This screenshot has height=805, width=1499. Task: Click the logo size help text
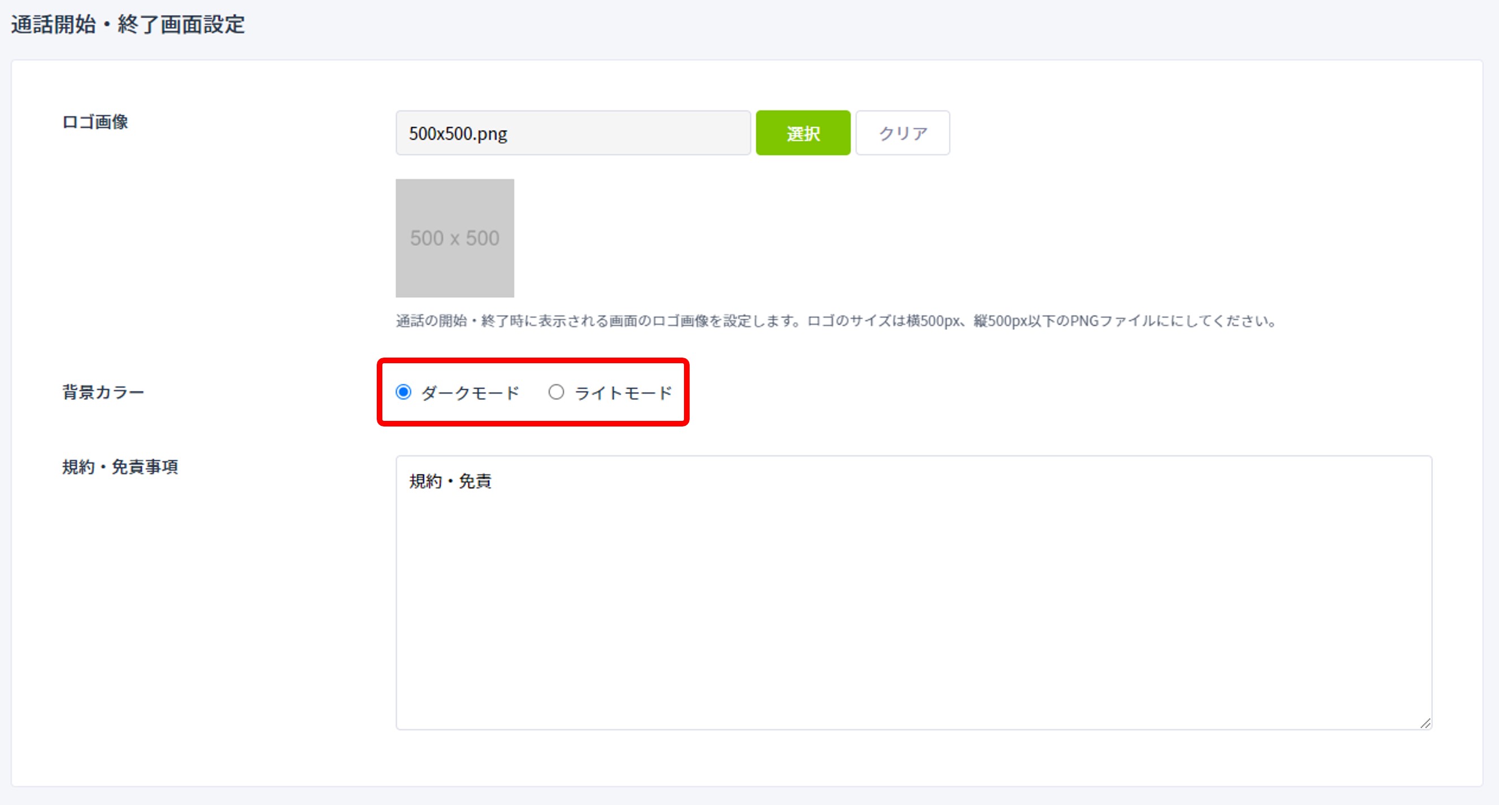pyautogui.click(x=837, y=321)
